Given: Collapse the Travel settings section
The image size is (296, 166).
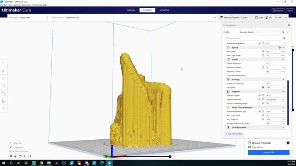Looking at the screenshot, I should [x=283, y=59].
